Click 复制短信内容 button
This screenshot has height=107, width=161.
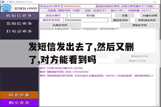pos(140,56)
